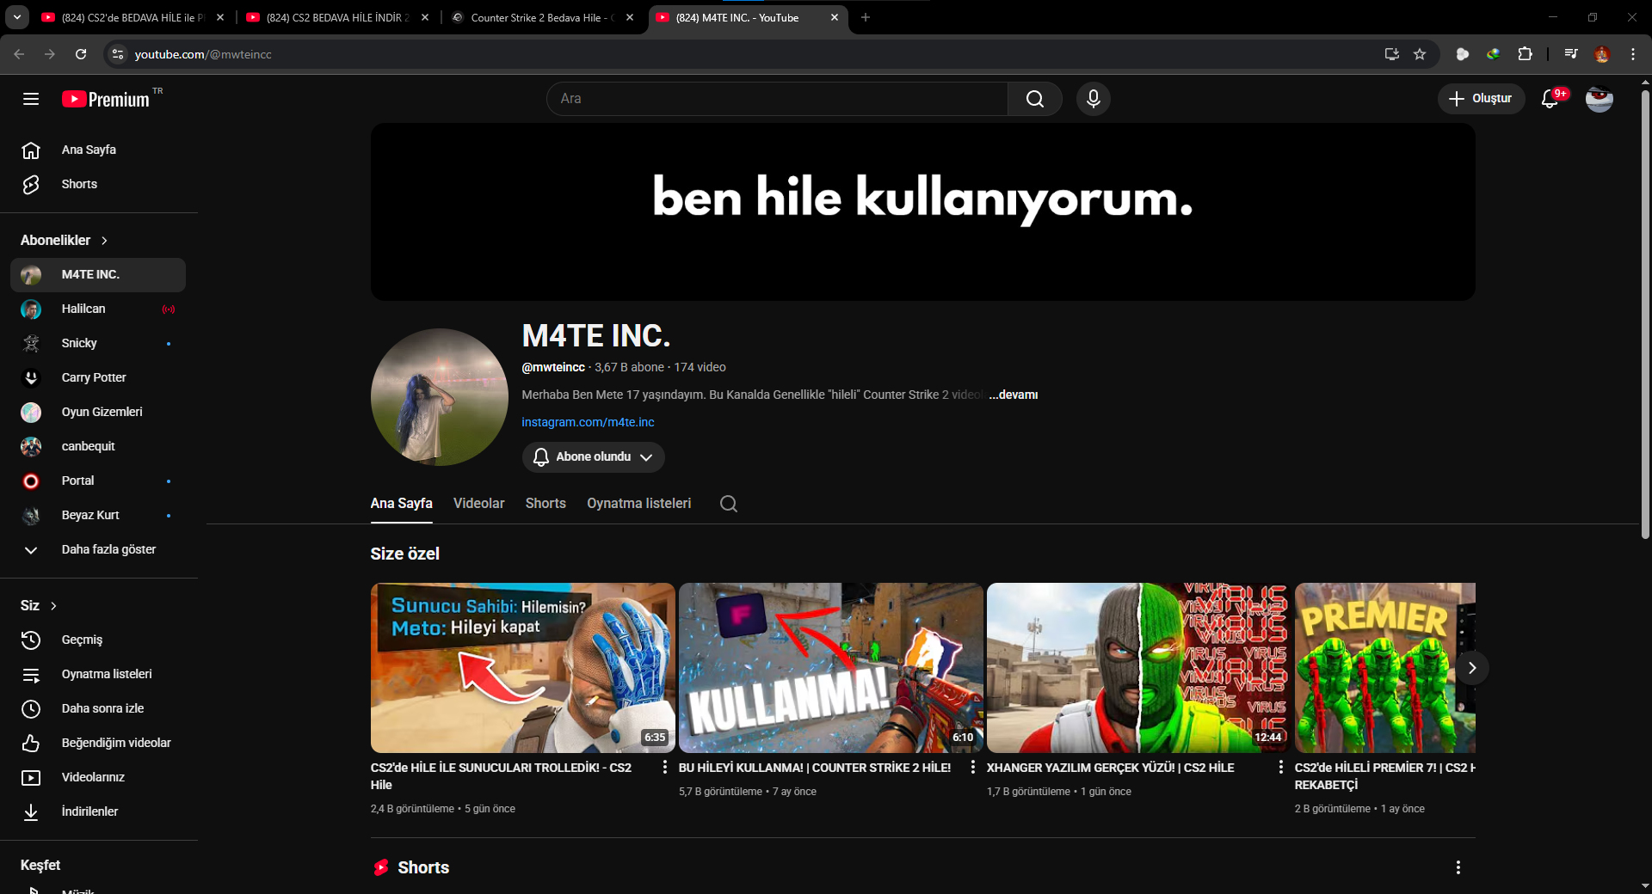1652x894 pixels.
Task: Show next videos in Size özel carousel
Action: point(1472,668)
